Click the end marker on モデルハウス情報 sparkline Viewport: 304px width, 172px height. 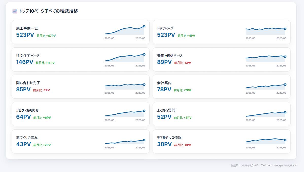(285, 140)
